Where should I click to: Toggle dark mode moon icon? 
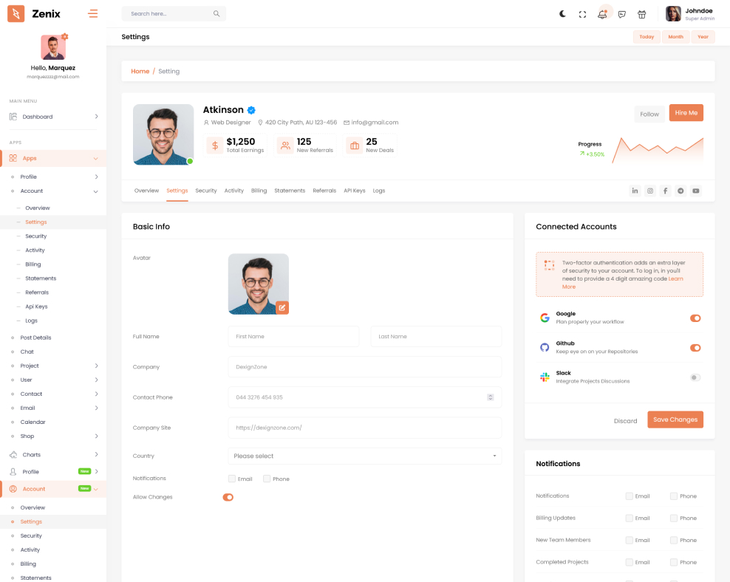[563, 14]
